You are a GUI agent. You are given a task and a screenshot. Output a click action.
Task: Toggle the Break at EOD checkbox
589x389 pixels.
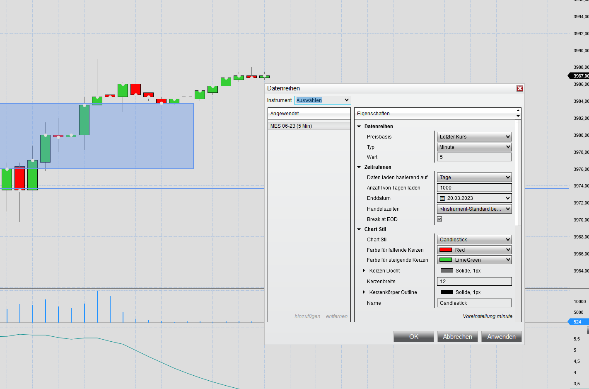(x=439, y=219)
